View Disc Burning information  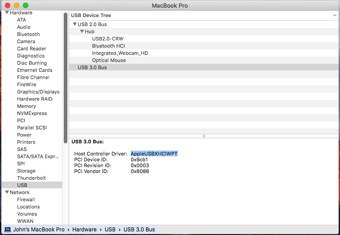pyautogui.click(x=32, y=63)
